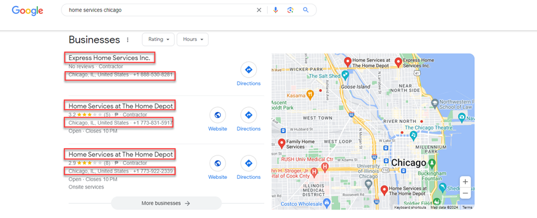Screen dimensions: 537x218
Task: Open Website for Home Depot 773-831-5917 listing
Action: tap(218, 119)
